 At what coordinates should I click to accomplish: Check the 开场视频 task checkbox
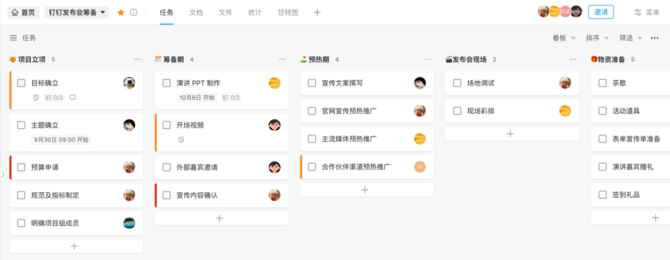point(167,125)
